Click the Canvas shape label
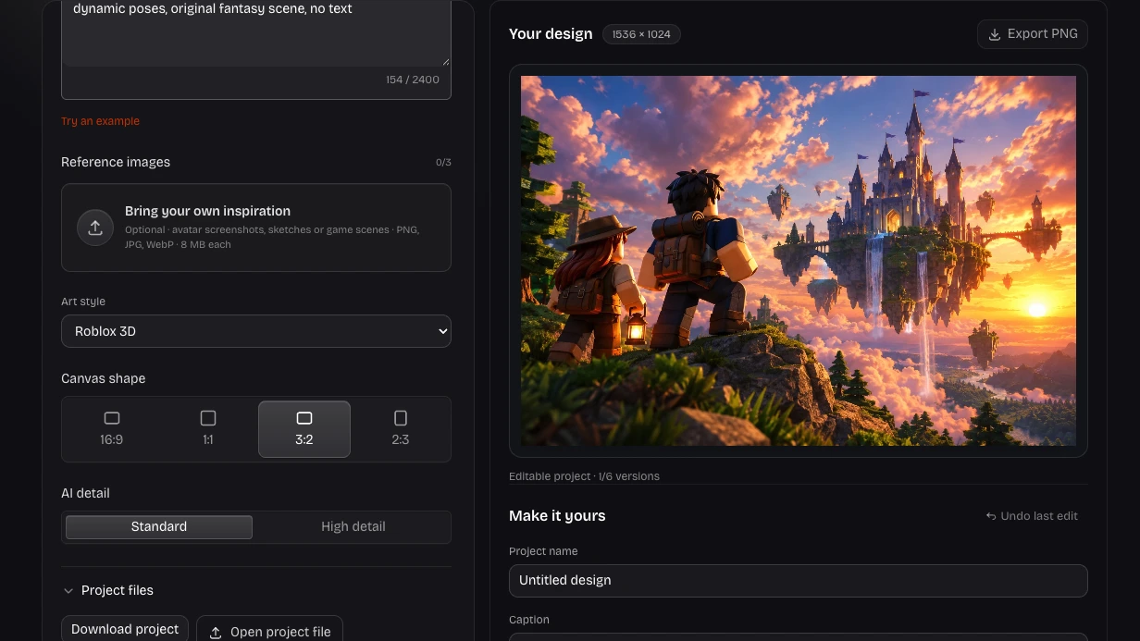The image size is (1140, 641). [104, 378]
